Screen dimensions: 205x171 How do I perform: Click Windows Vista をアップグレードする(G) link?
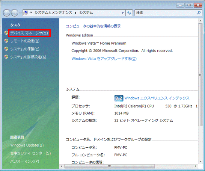click(x=104, y=59)
